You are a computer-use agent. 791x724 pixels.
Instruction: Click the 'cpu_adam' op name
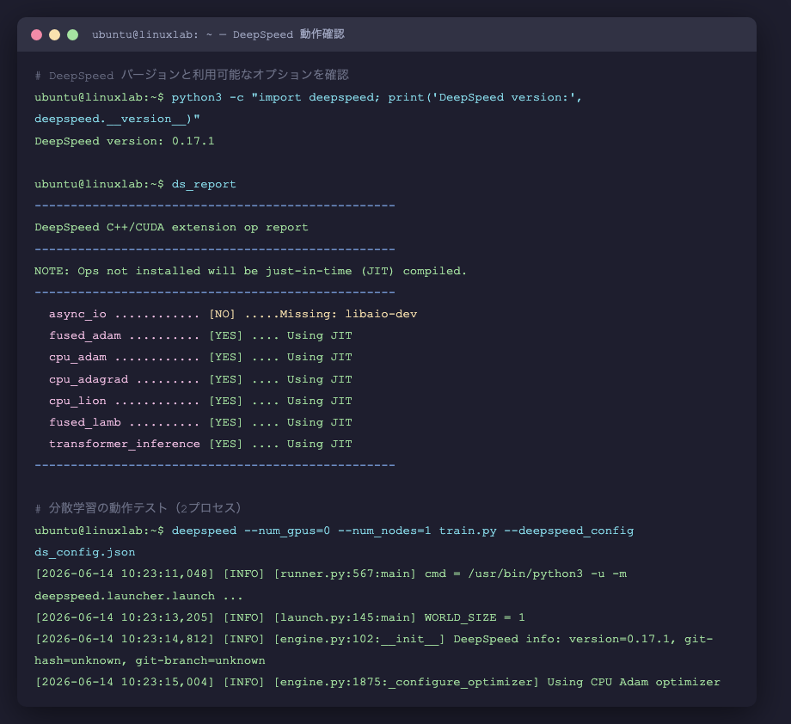[77, 357]
